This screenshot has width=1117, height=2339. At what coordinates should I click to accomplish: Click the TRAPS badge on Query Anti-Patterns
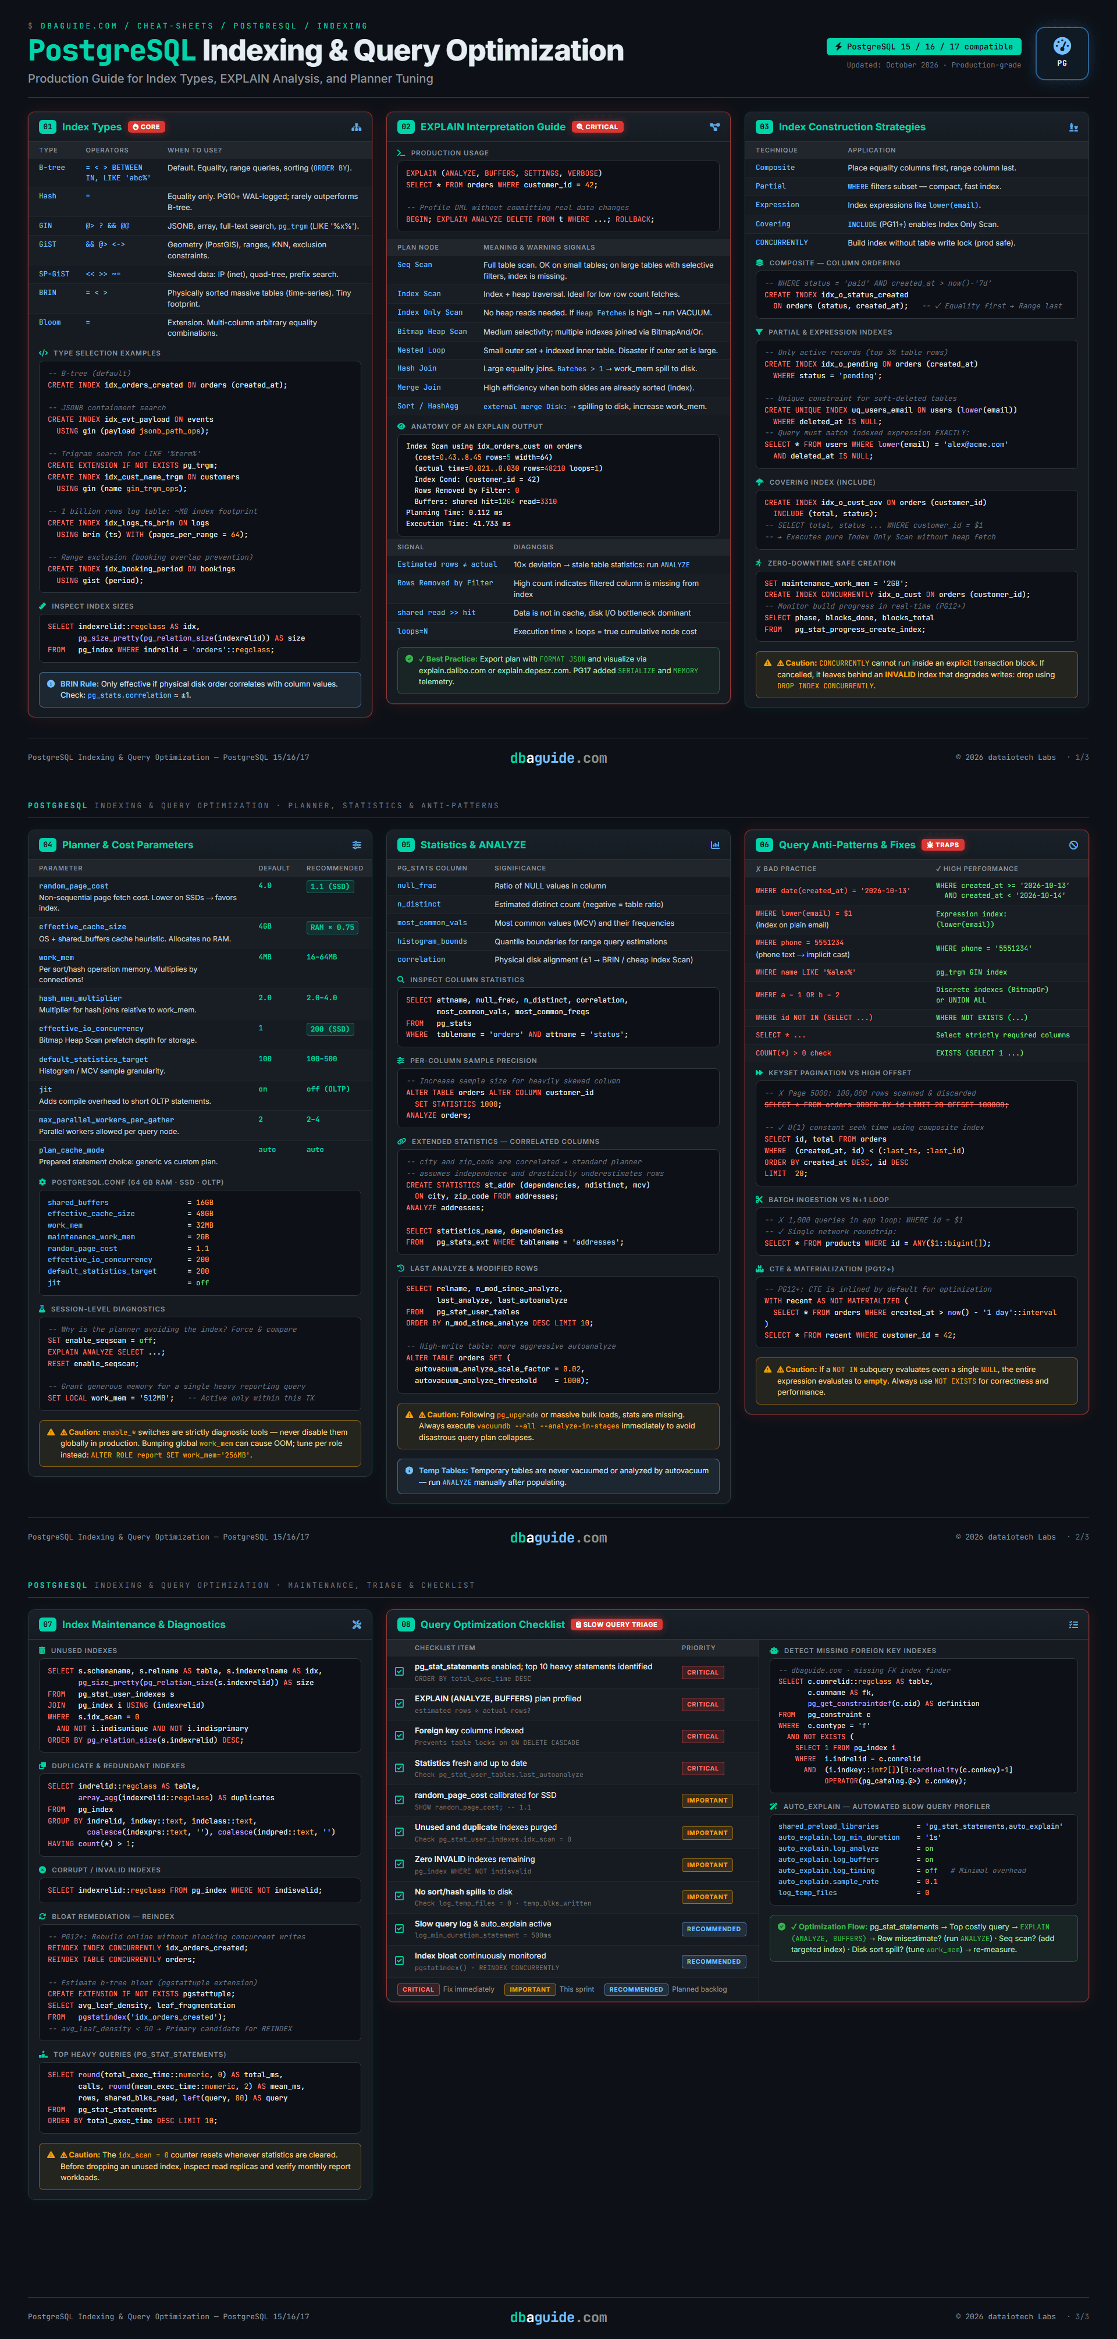pyautogui.click(x=942, y=844)
